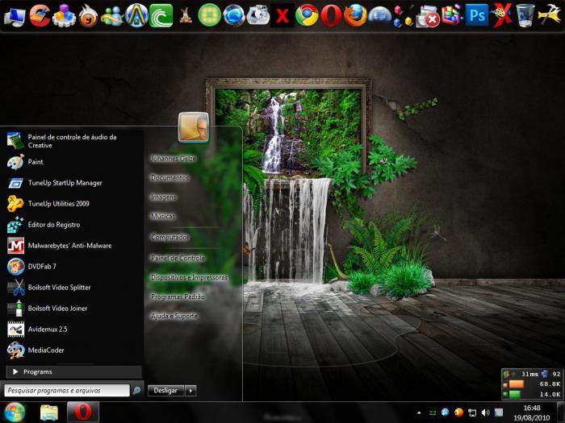Open TuneUp StartUp Manager
Image resolution: width=565 pixels, height=423 pixels.
(72, 183)
